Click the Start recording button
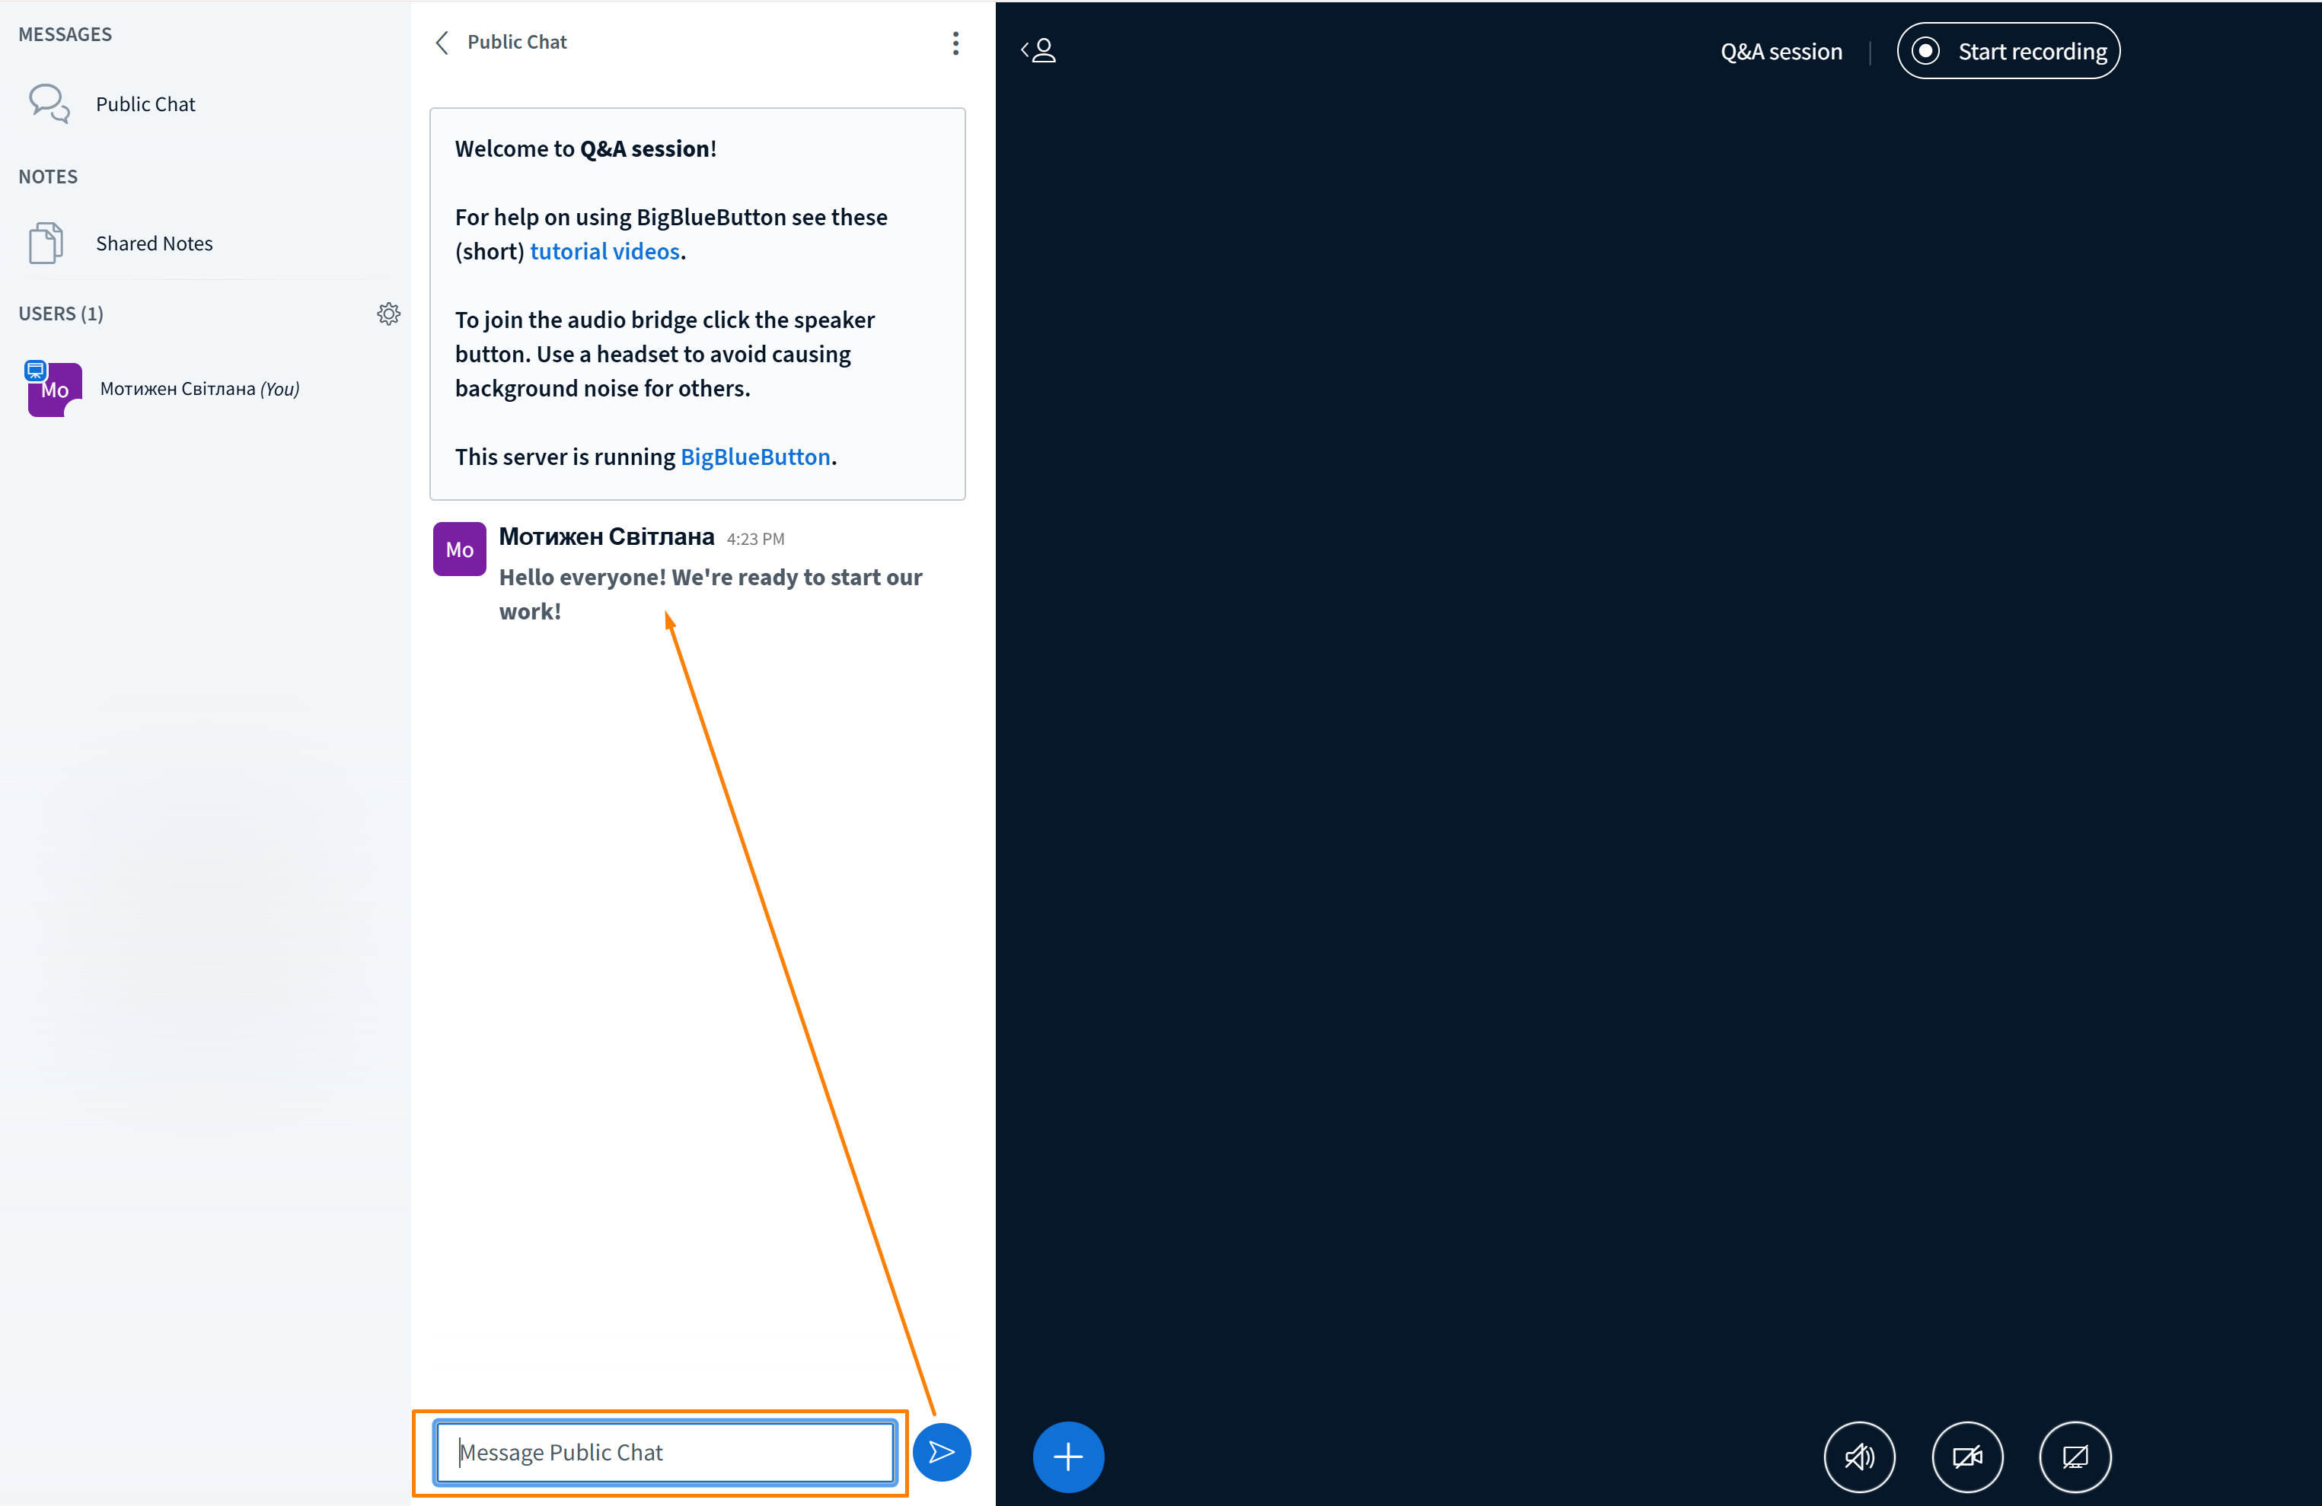The width and height of the screenshot is (2322, 1506). [x=2008, y=51]
